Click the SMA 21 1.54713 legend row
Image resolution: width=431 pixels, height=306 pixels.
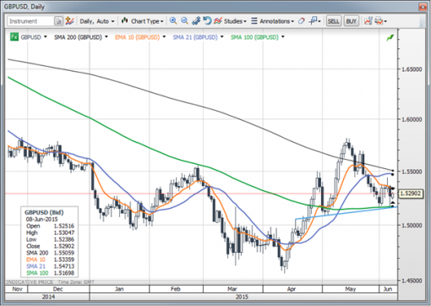coord(50,266)
